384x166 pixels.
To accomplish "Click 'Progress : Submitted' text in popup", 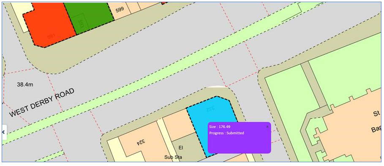I will 226,133.
